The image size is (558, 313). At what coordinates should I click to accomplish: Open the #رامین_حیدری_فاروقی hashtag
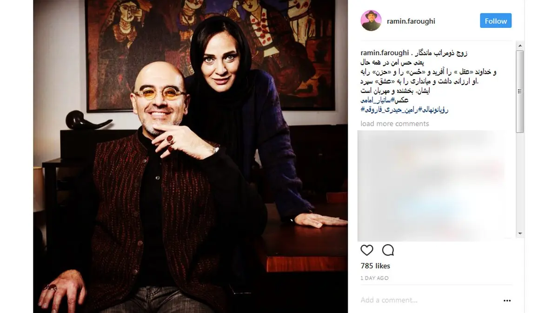coord(389,110)
